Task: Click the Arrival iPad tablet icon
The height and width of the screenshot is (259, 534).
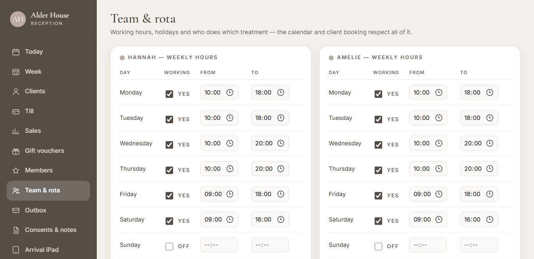Action: point(16,250)
